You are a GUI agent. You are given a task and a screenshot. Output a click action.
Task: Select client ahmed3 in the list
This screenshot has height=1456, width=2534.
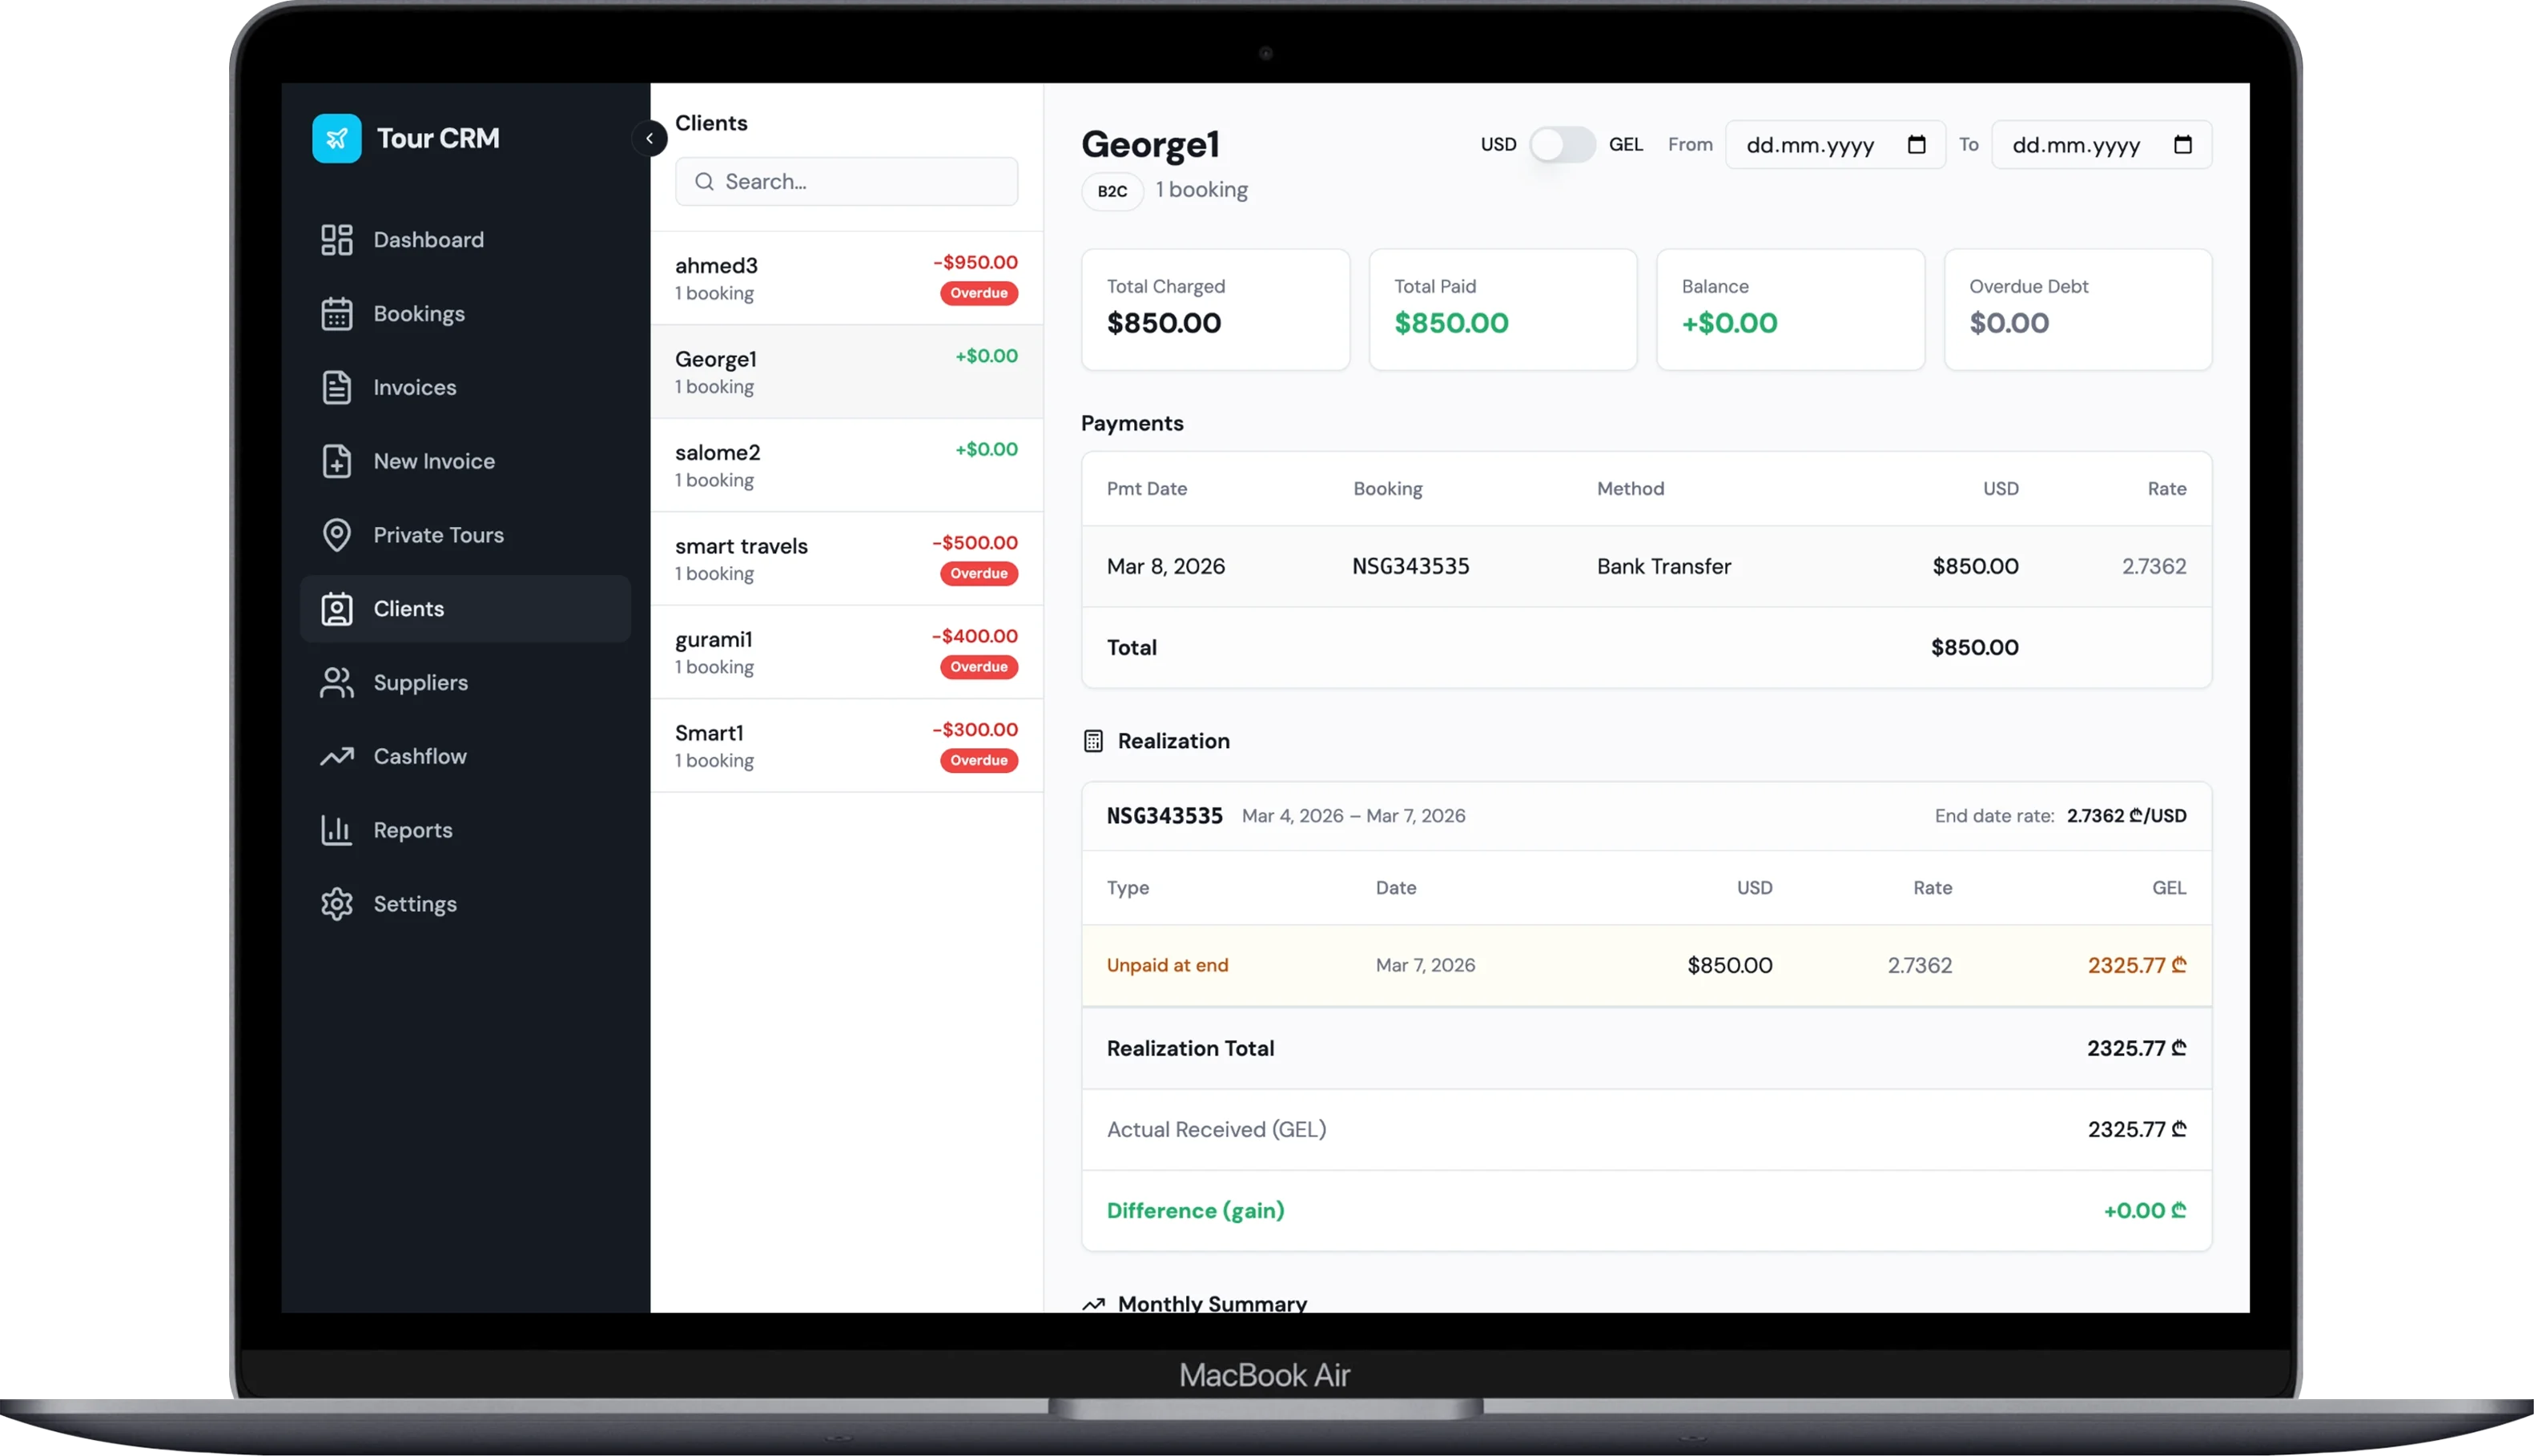click(846, 278)
